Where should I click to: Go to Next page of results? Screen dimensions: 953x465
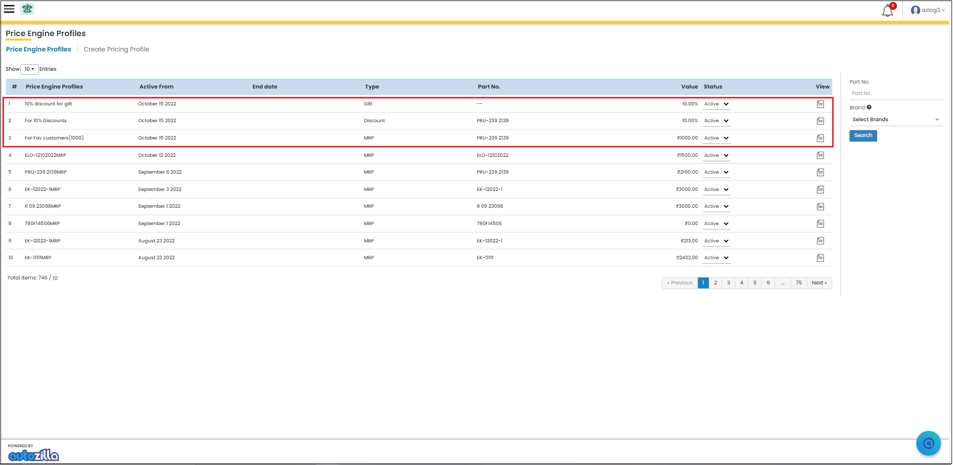(819, 283)
